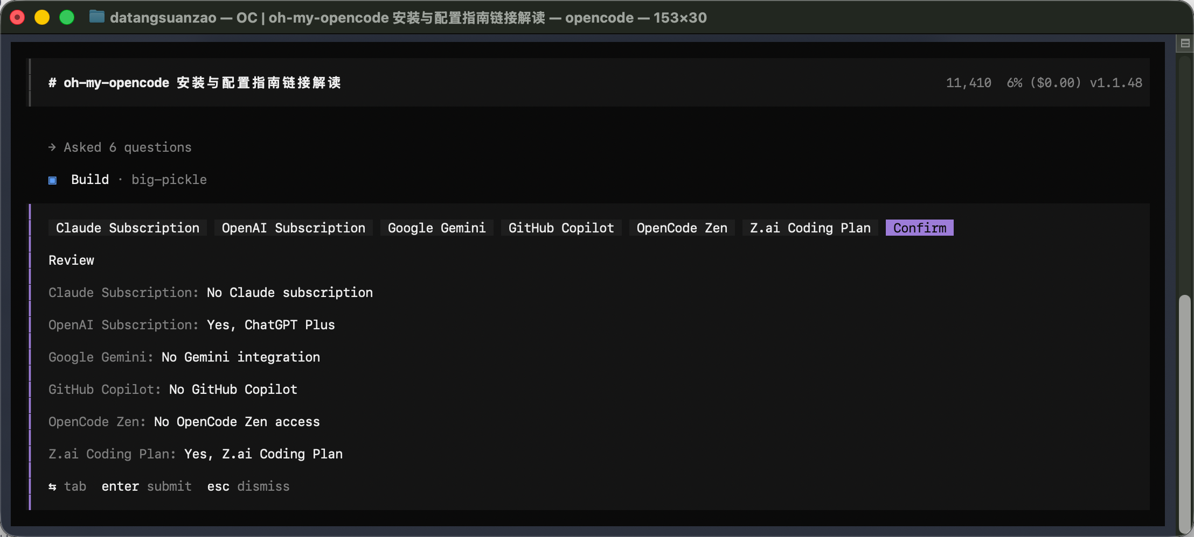Minimize the window with yellow button
1194x537 pixels.
click(x=42, y=18)
